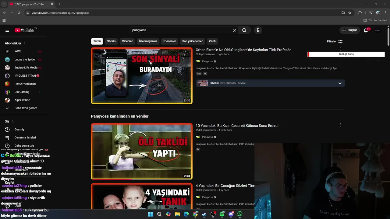This screenshot has height=219, width=390.
Task: Open title 4 Yaşındaki Bir Çocuğun Sözleri video
Action: point(225,186)
